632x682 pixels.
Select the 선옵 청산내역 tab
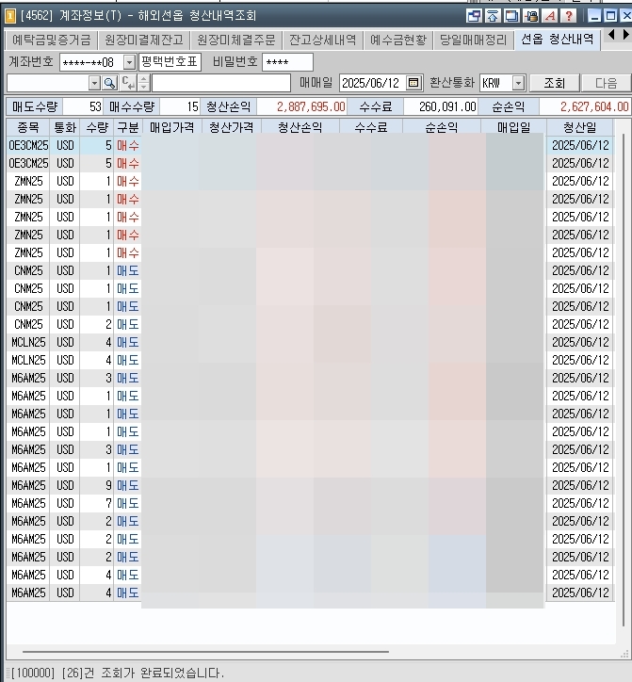[558, 40]
